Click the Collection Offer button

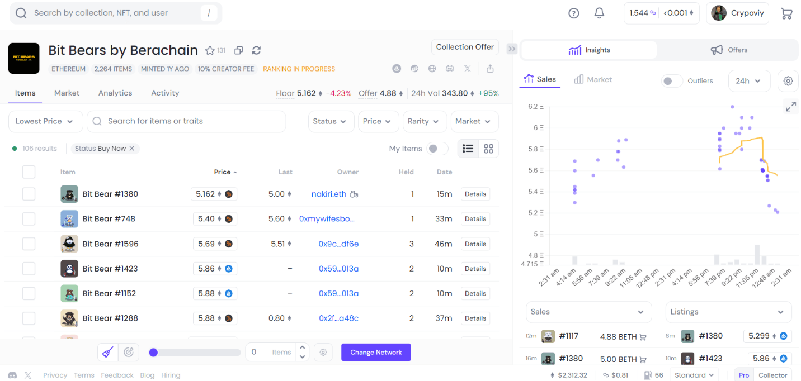tap(465, 47)
